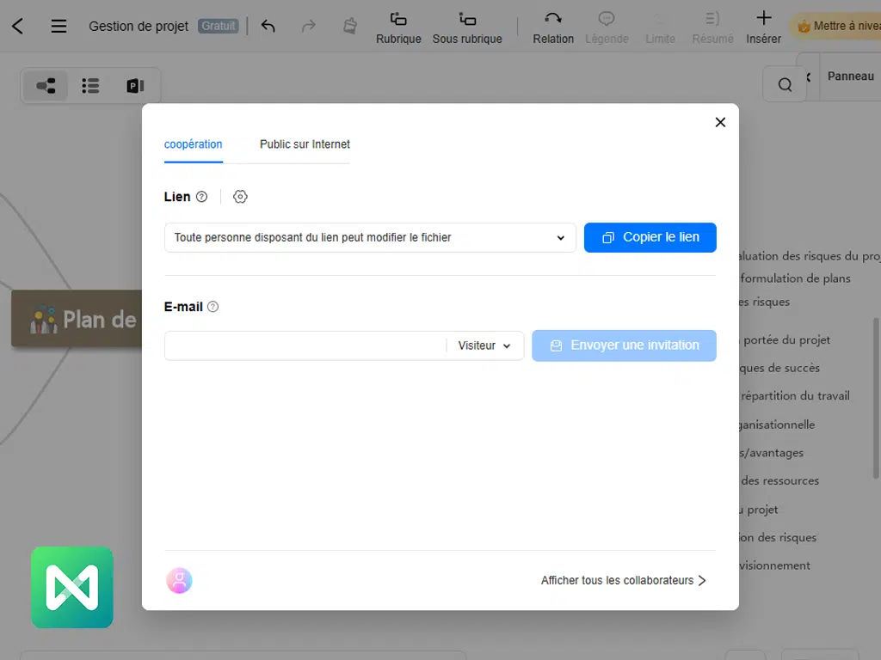Open the Visiteur role dropdown

click(x=484, y=345)
